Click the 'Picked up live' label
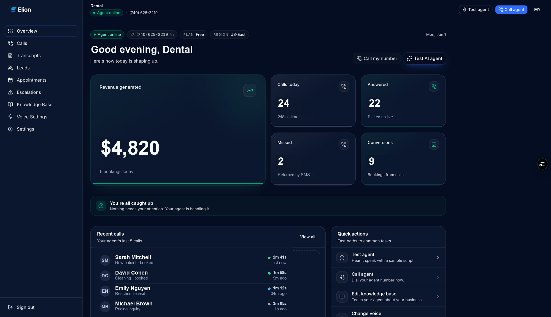This screenshot has width=551, height=317. pos(380,117)
